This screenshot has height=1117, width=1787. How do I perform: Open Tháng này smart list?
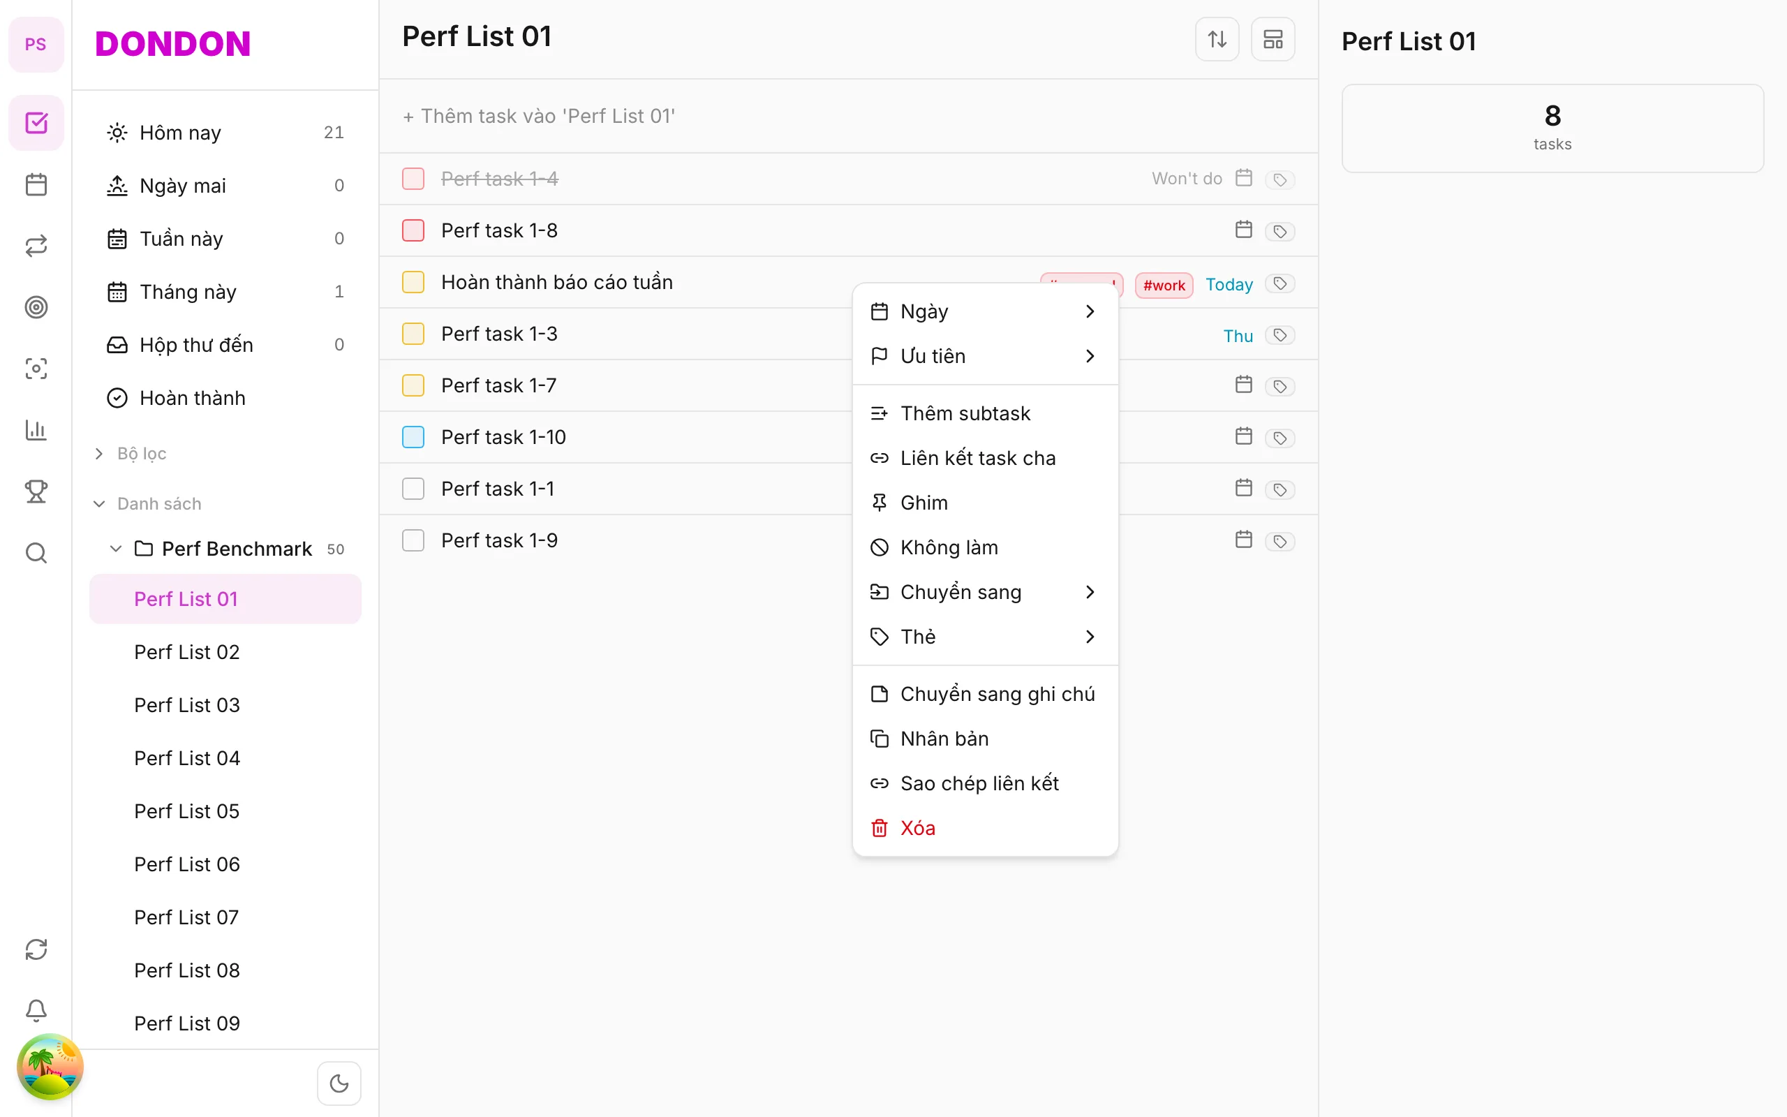point(225,292)
